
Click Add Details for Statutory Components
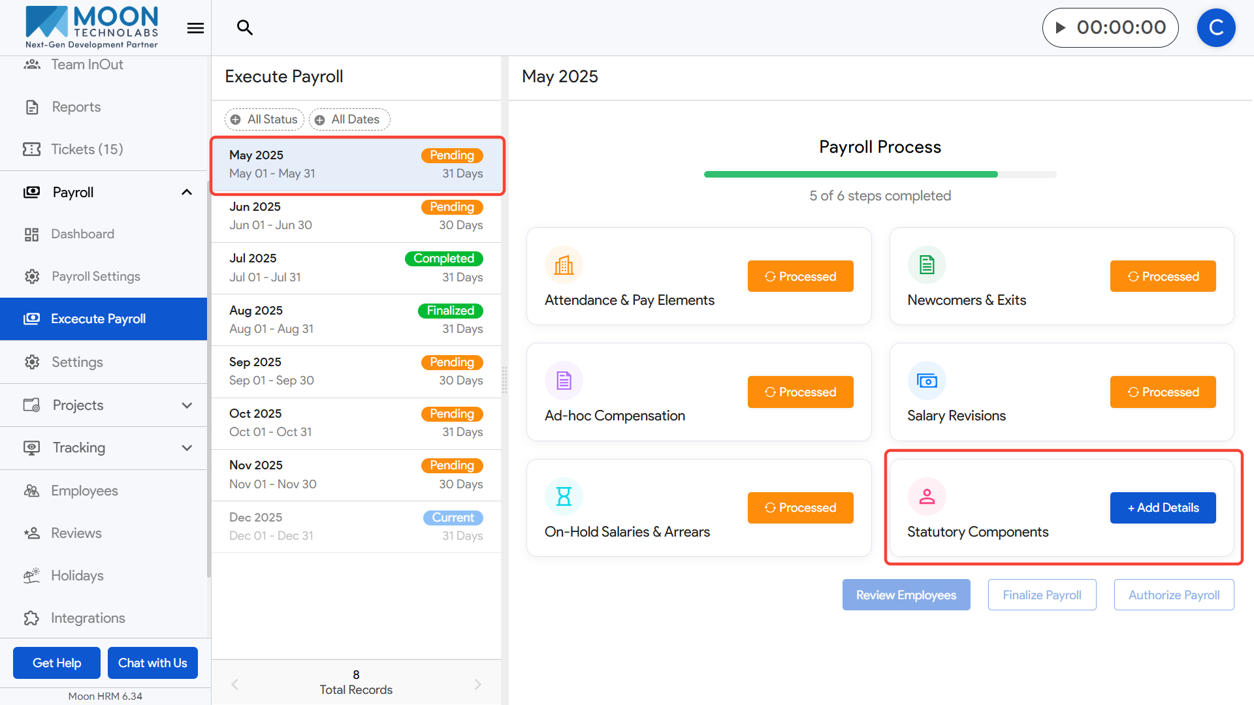pyautogui.click(x=1163, y=508)
